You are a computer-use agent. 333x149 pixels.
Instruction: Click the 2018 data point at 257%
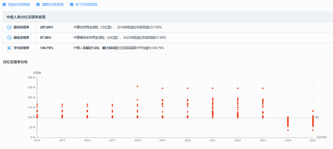tap(138, 86)
